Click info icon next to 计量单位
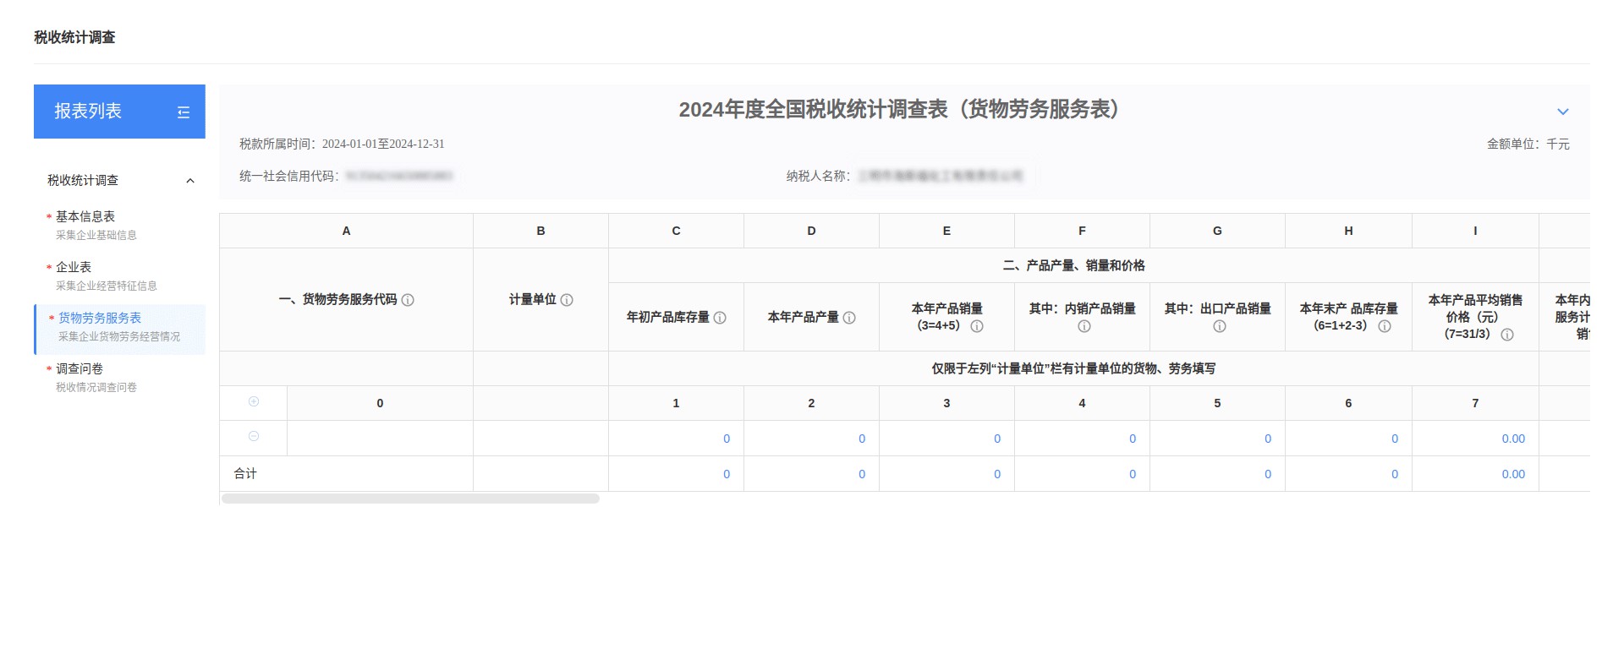The width and height of the screenshot is (1624, 654). click(567, 300)
